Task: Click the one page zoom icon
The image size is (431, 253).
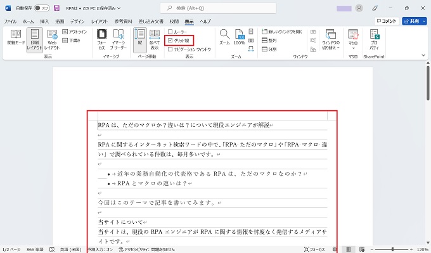Action: (x=251, y=32)
